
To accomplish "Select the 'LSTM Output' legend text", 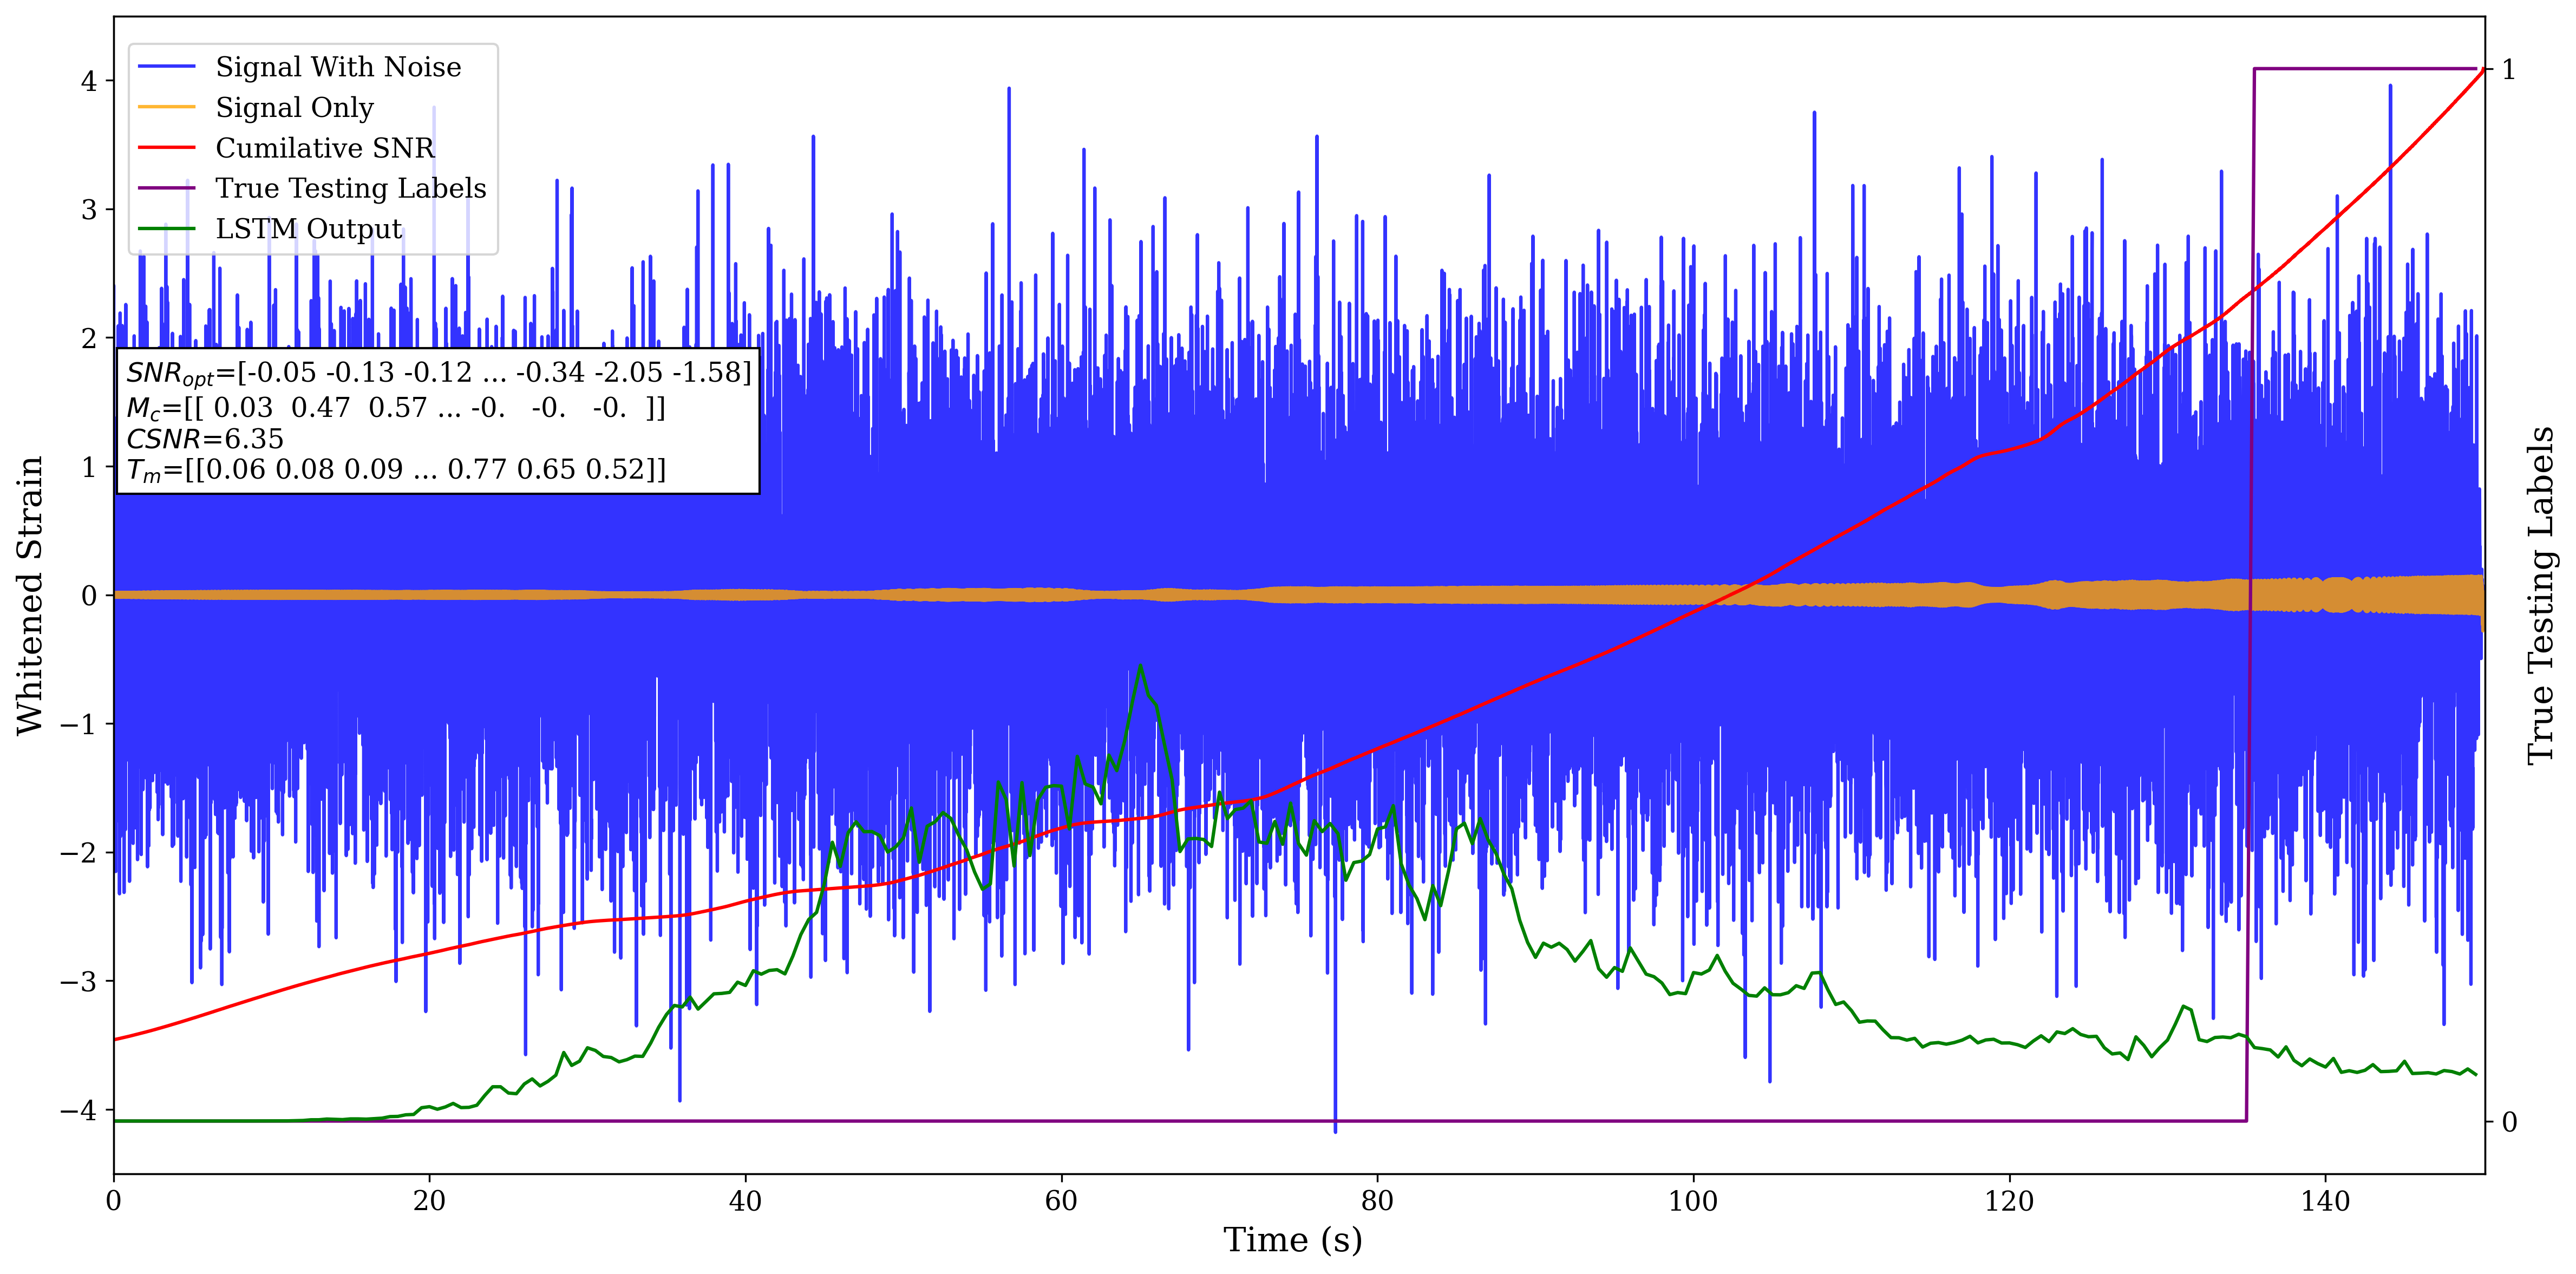I will (309, 229).
